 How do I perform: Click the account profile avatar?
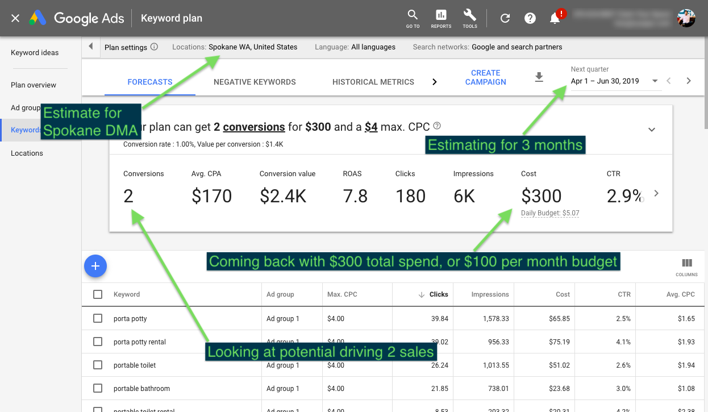coord(686,18)
